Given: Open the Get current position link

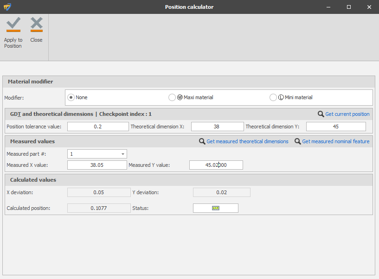Looking at the screenshot, I should [x=347, y=114].
